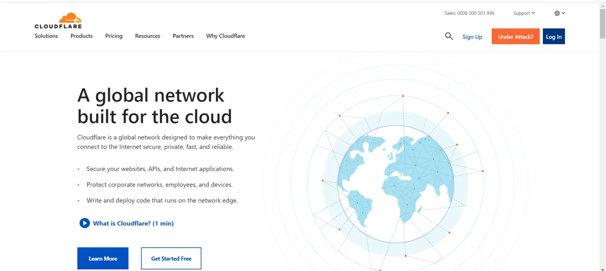Click the globe network illustration
The height and width of the screenshot is (271, 606).
tap(396, 184)
